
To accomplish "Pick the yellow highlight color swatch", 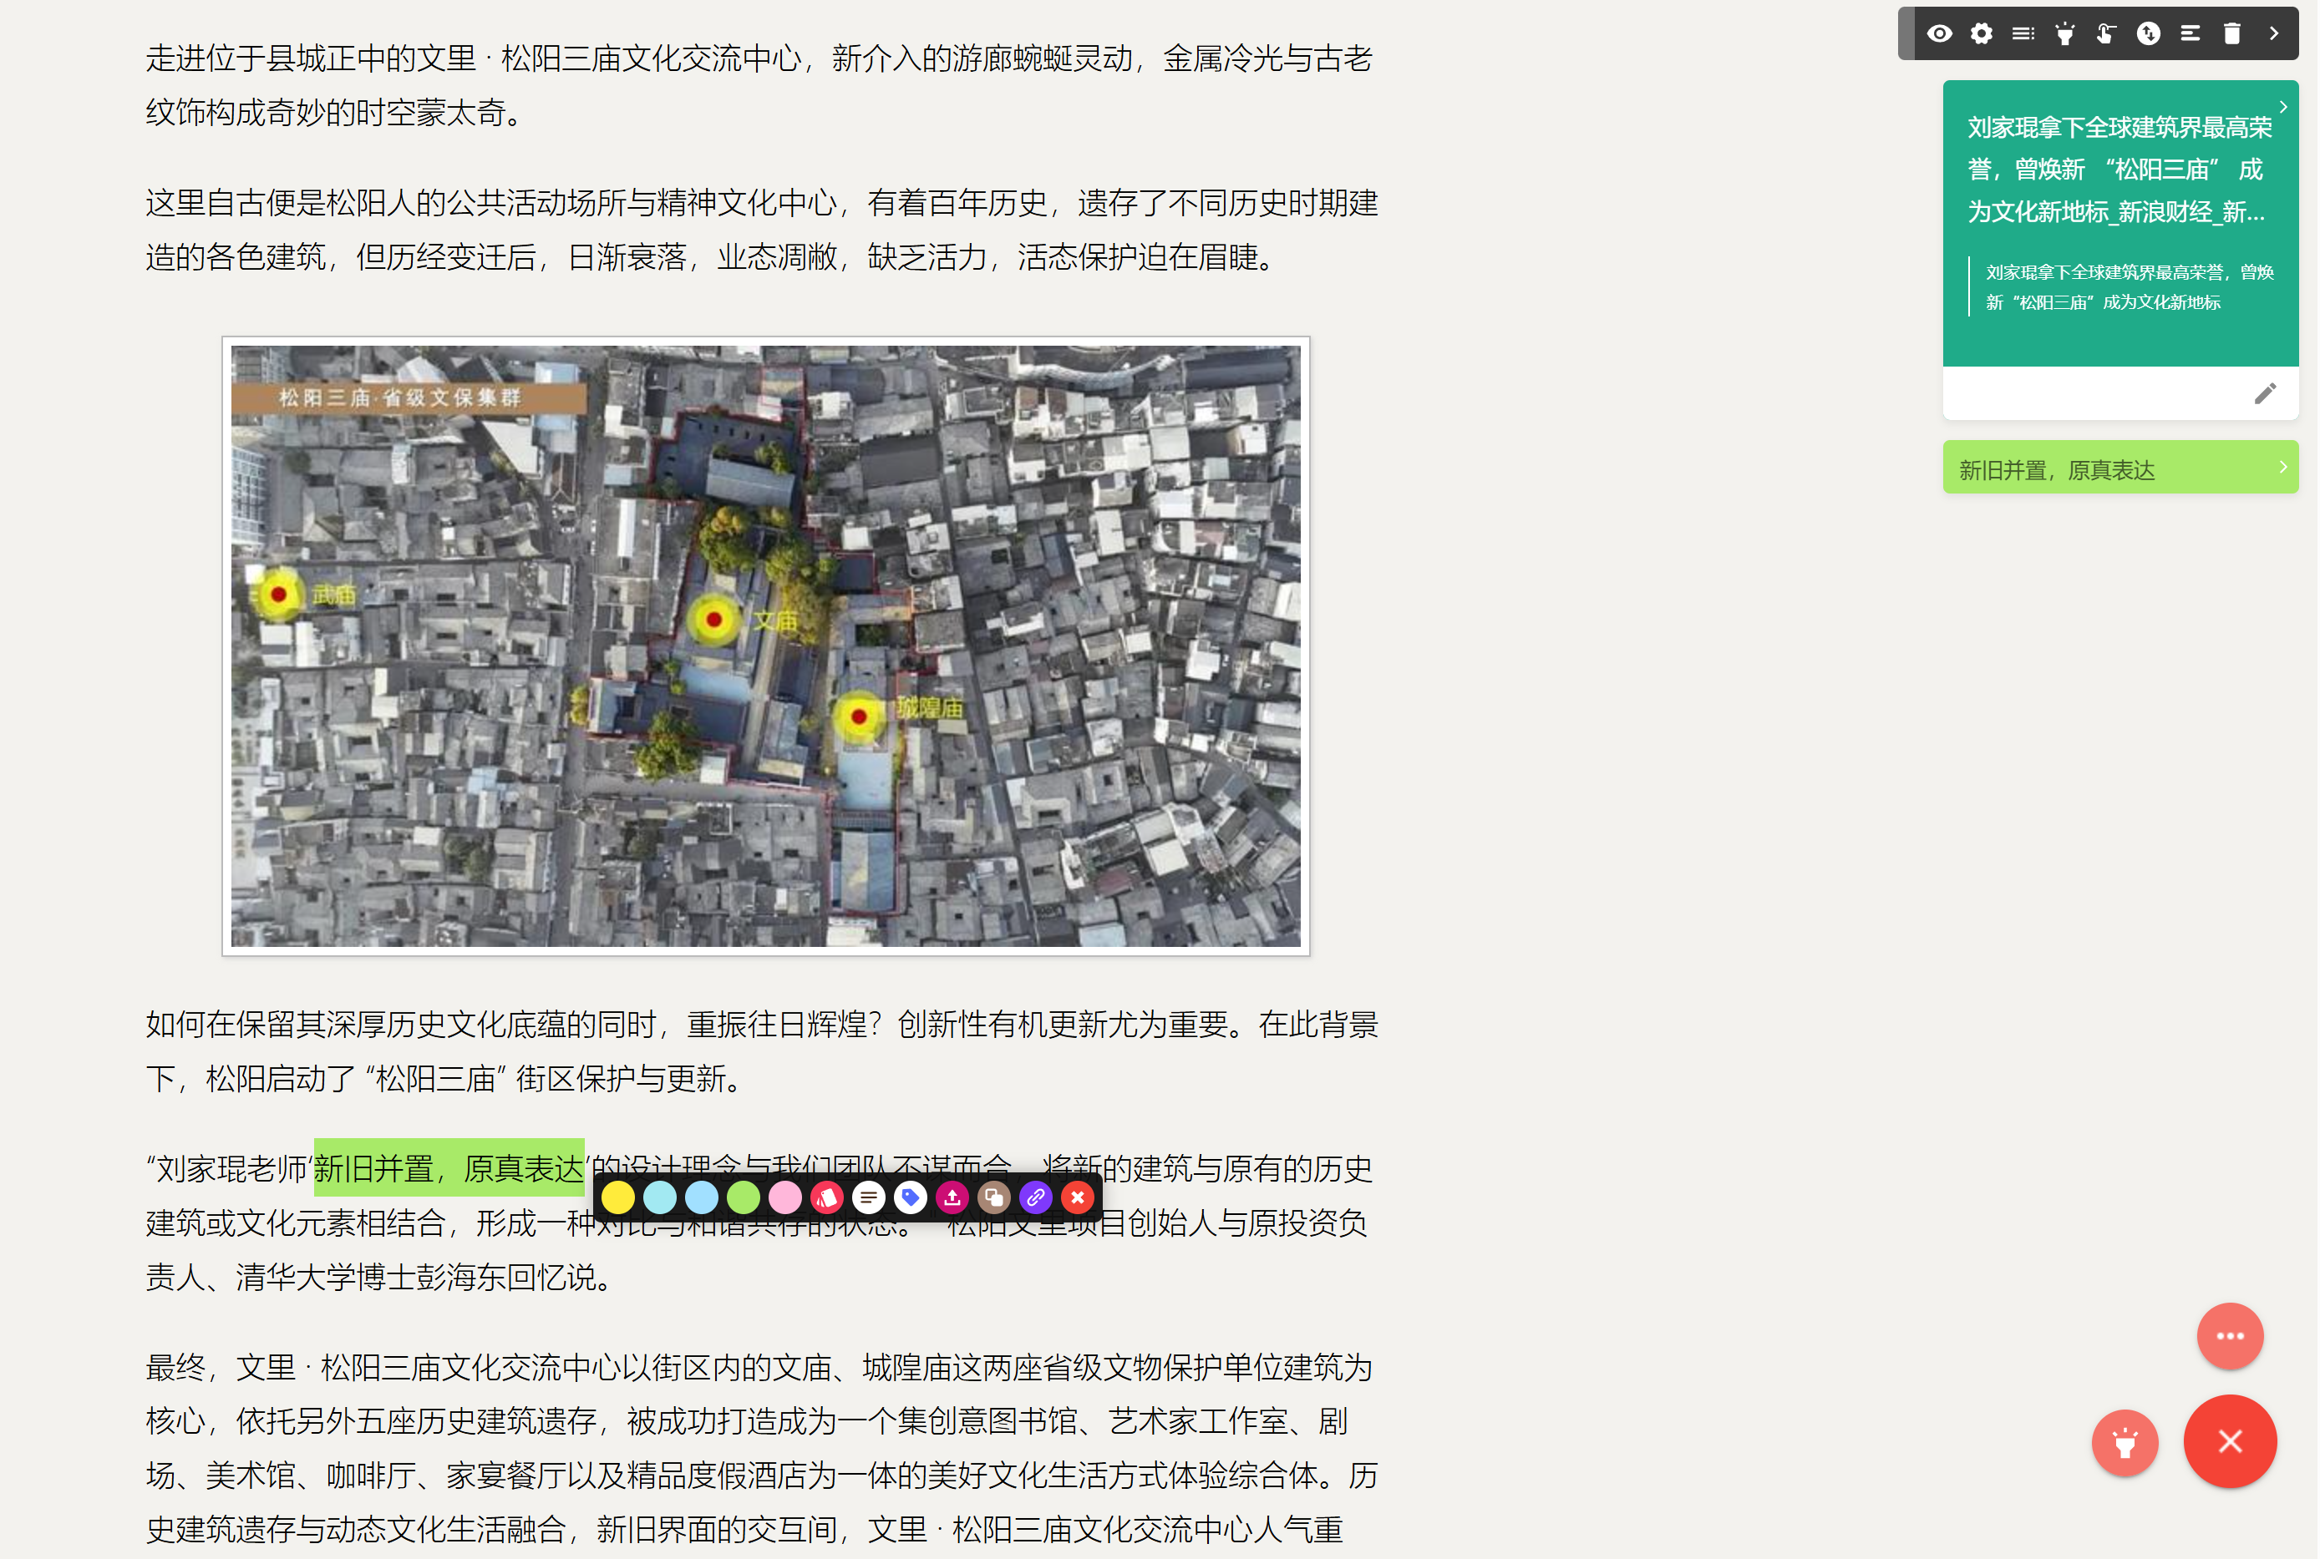I will pos(617,1198).
